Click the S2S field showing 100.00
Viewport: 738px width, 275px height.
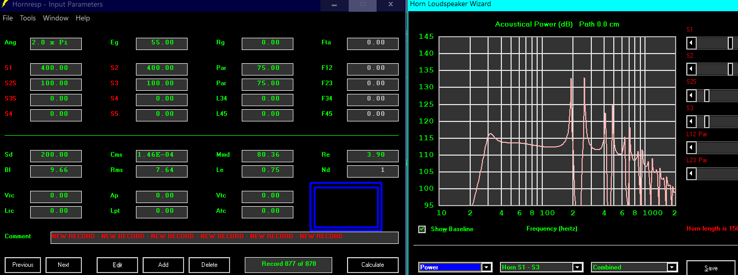coord(56,84)
